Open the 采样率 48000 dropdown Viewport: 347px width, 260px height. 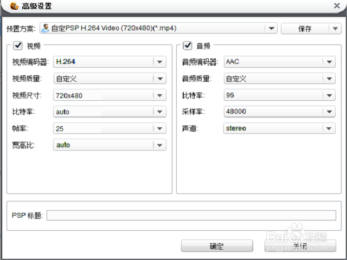280,112
